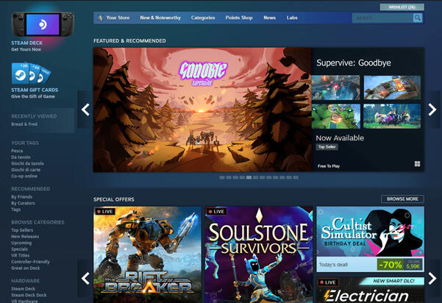Viewport: 442px width, 303px height.
Task: Browse Controller-Friendly category
Action: (x=30, y=262)
